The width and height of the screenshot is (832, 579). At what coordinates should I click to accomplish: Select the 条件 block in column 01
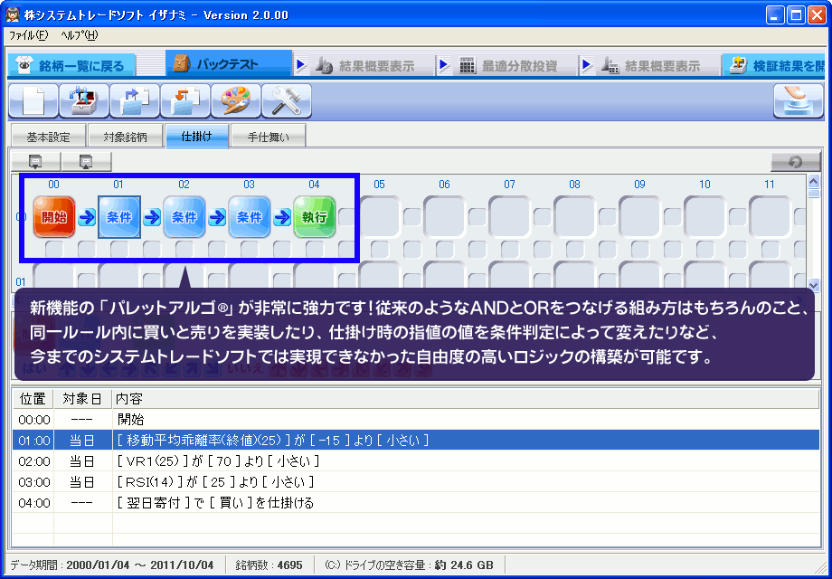point(119,217)
